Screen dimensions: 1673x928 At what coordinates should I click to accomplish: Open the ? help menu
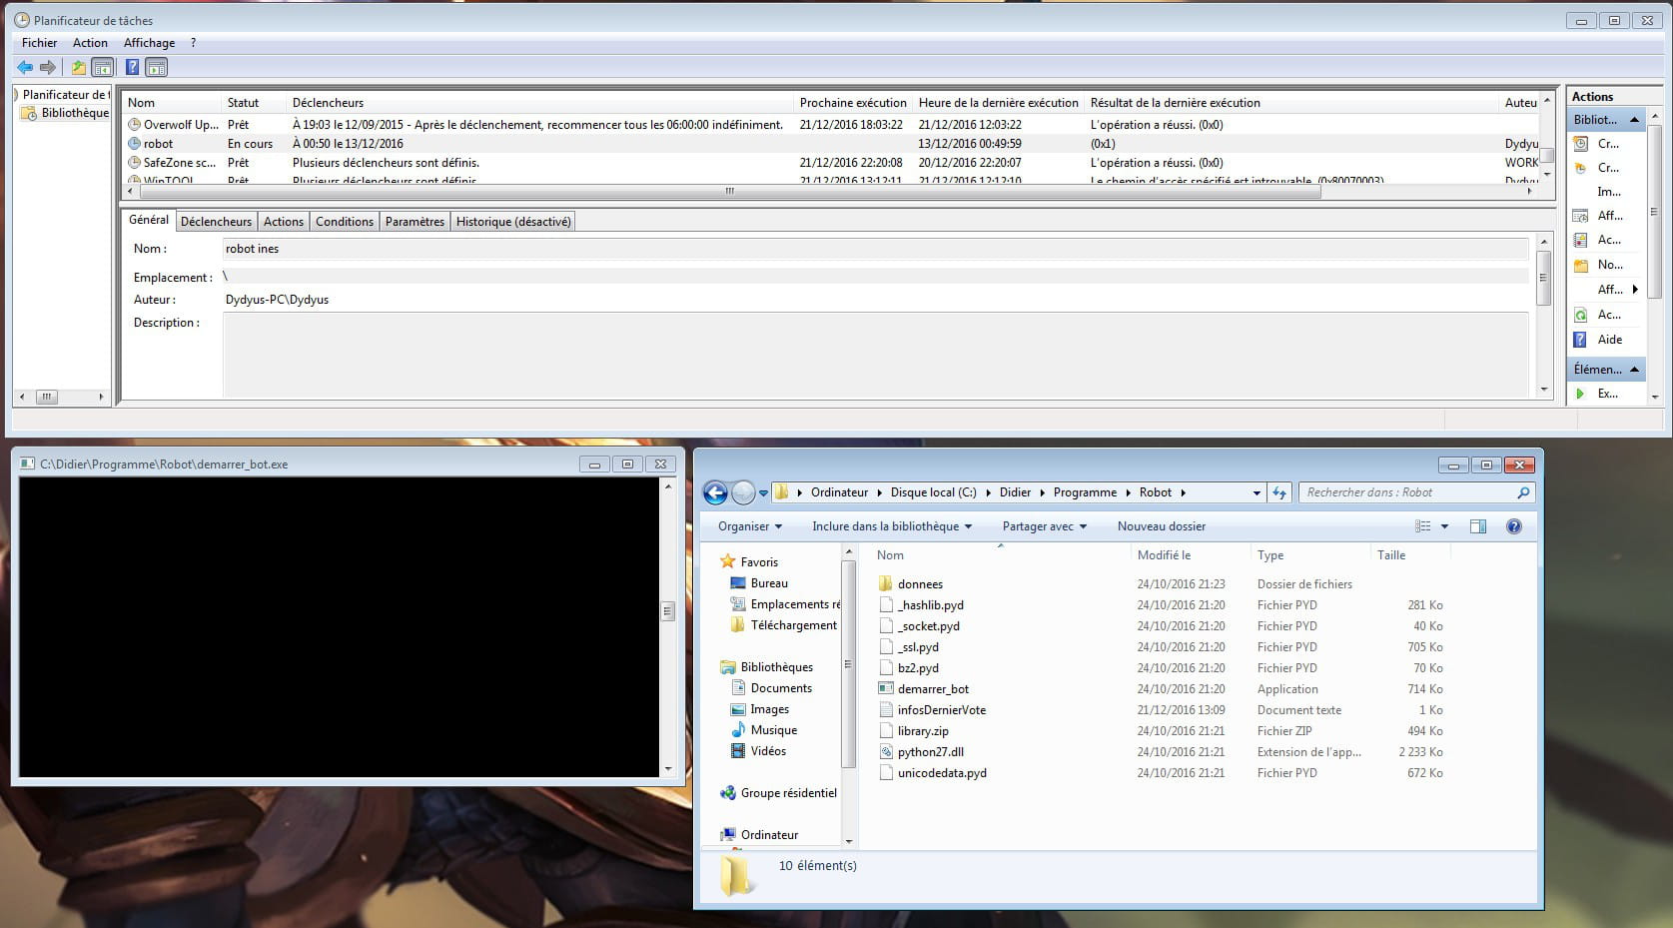(193, 43)
